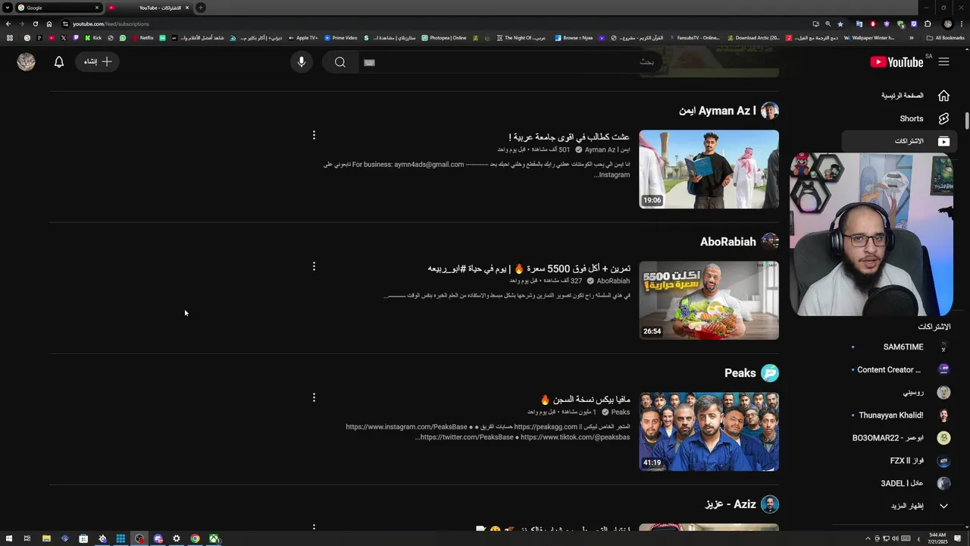Open Microsoft Store from taskbar
Screen dimensions: 970x546
(x=83, y=538)
